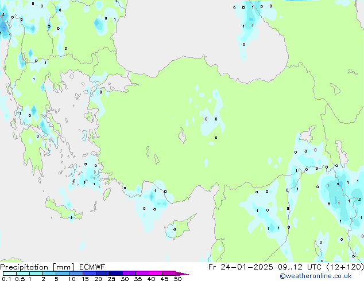Viewport: 364px width, 281px height.
Task: Click the legend scale value "0.5"
Action: 20,279
